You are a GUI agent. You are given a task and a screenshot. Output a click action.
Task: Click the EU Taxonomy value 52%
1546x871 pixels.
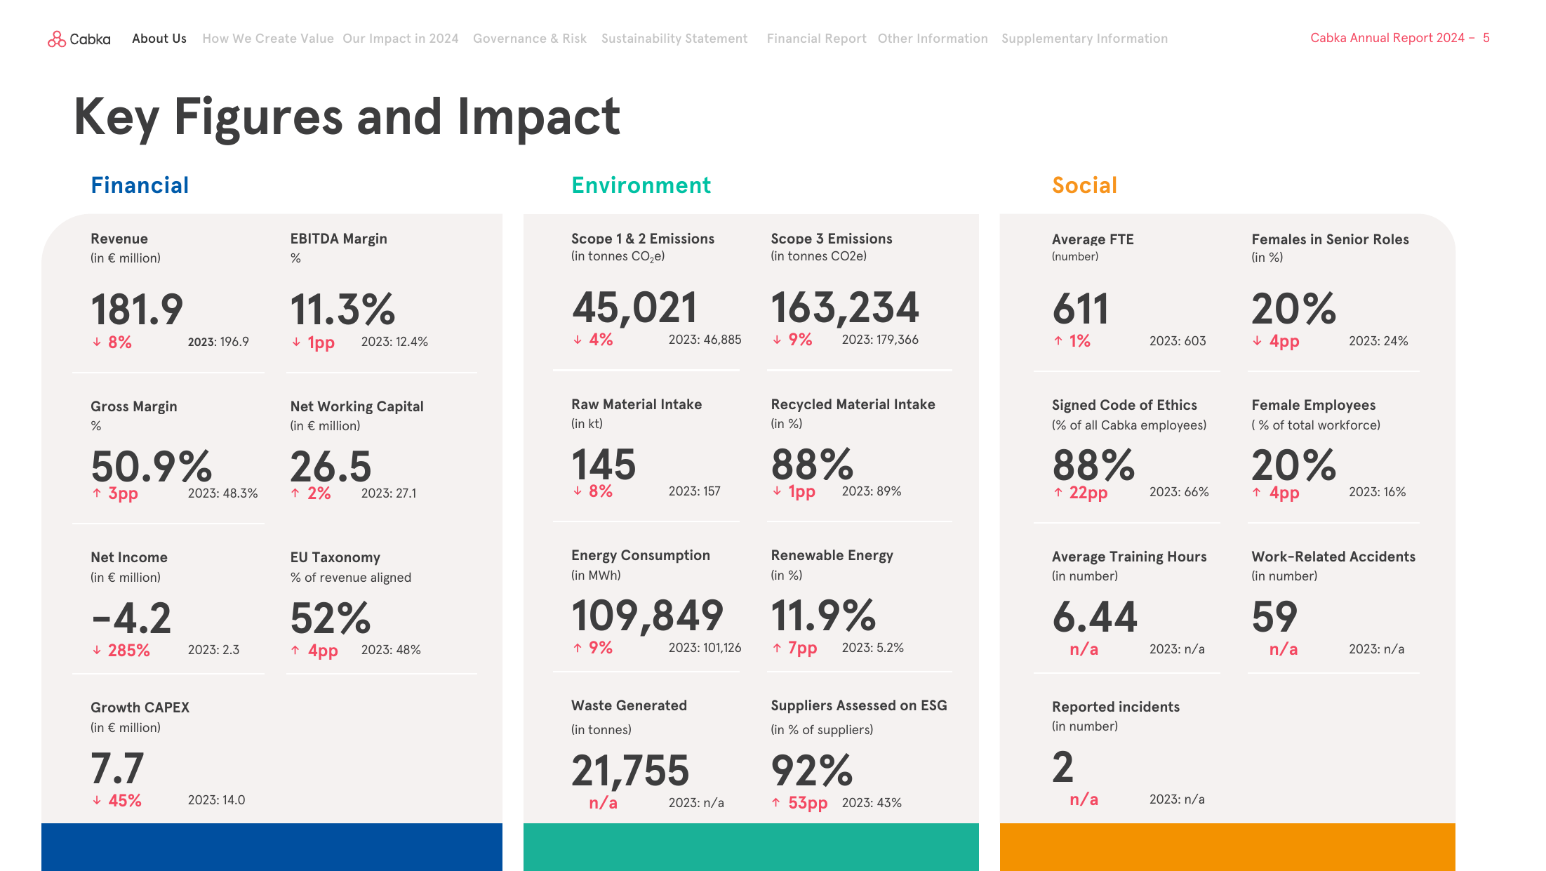click(x=331, y=618)
